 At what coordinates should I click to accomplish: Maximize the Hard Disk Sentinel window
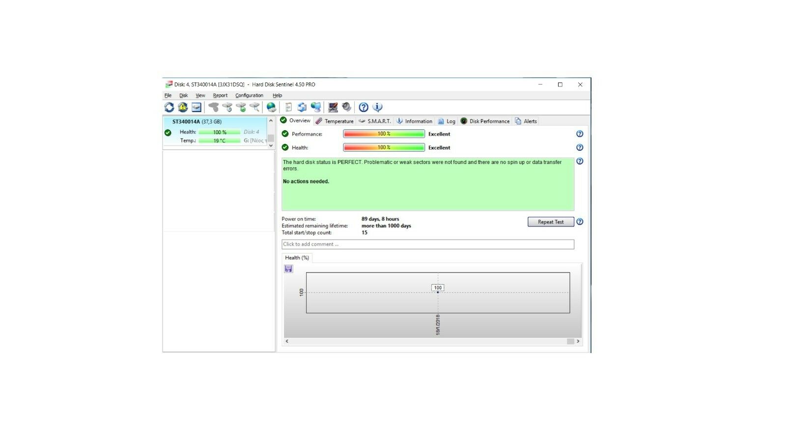click(x=560, y=84)
